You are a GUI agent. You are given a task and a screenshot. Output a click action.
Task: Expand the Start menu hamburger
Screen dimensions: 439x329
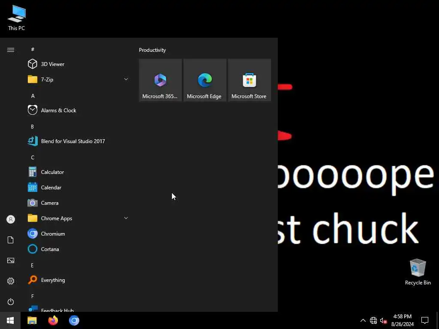point(11,50)
